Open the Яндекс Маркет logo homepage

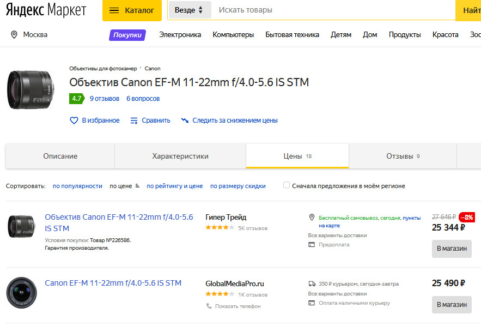46,10
